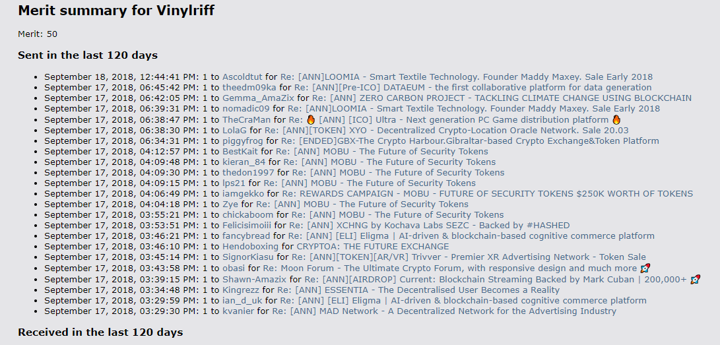Image resolution: width=720 pixels, height=345 pixels.
Task: Open XYO Decentralized Crypto-Location Oracle Network thread
Action: coord(446,131)
